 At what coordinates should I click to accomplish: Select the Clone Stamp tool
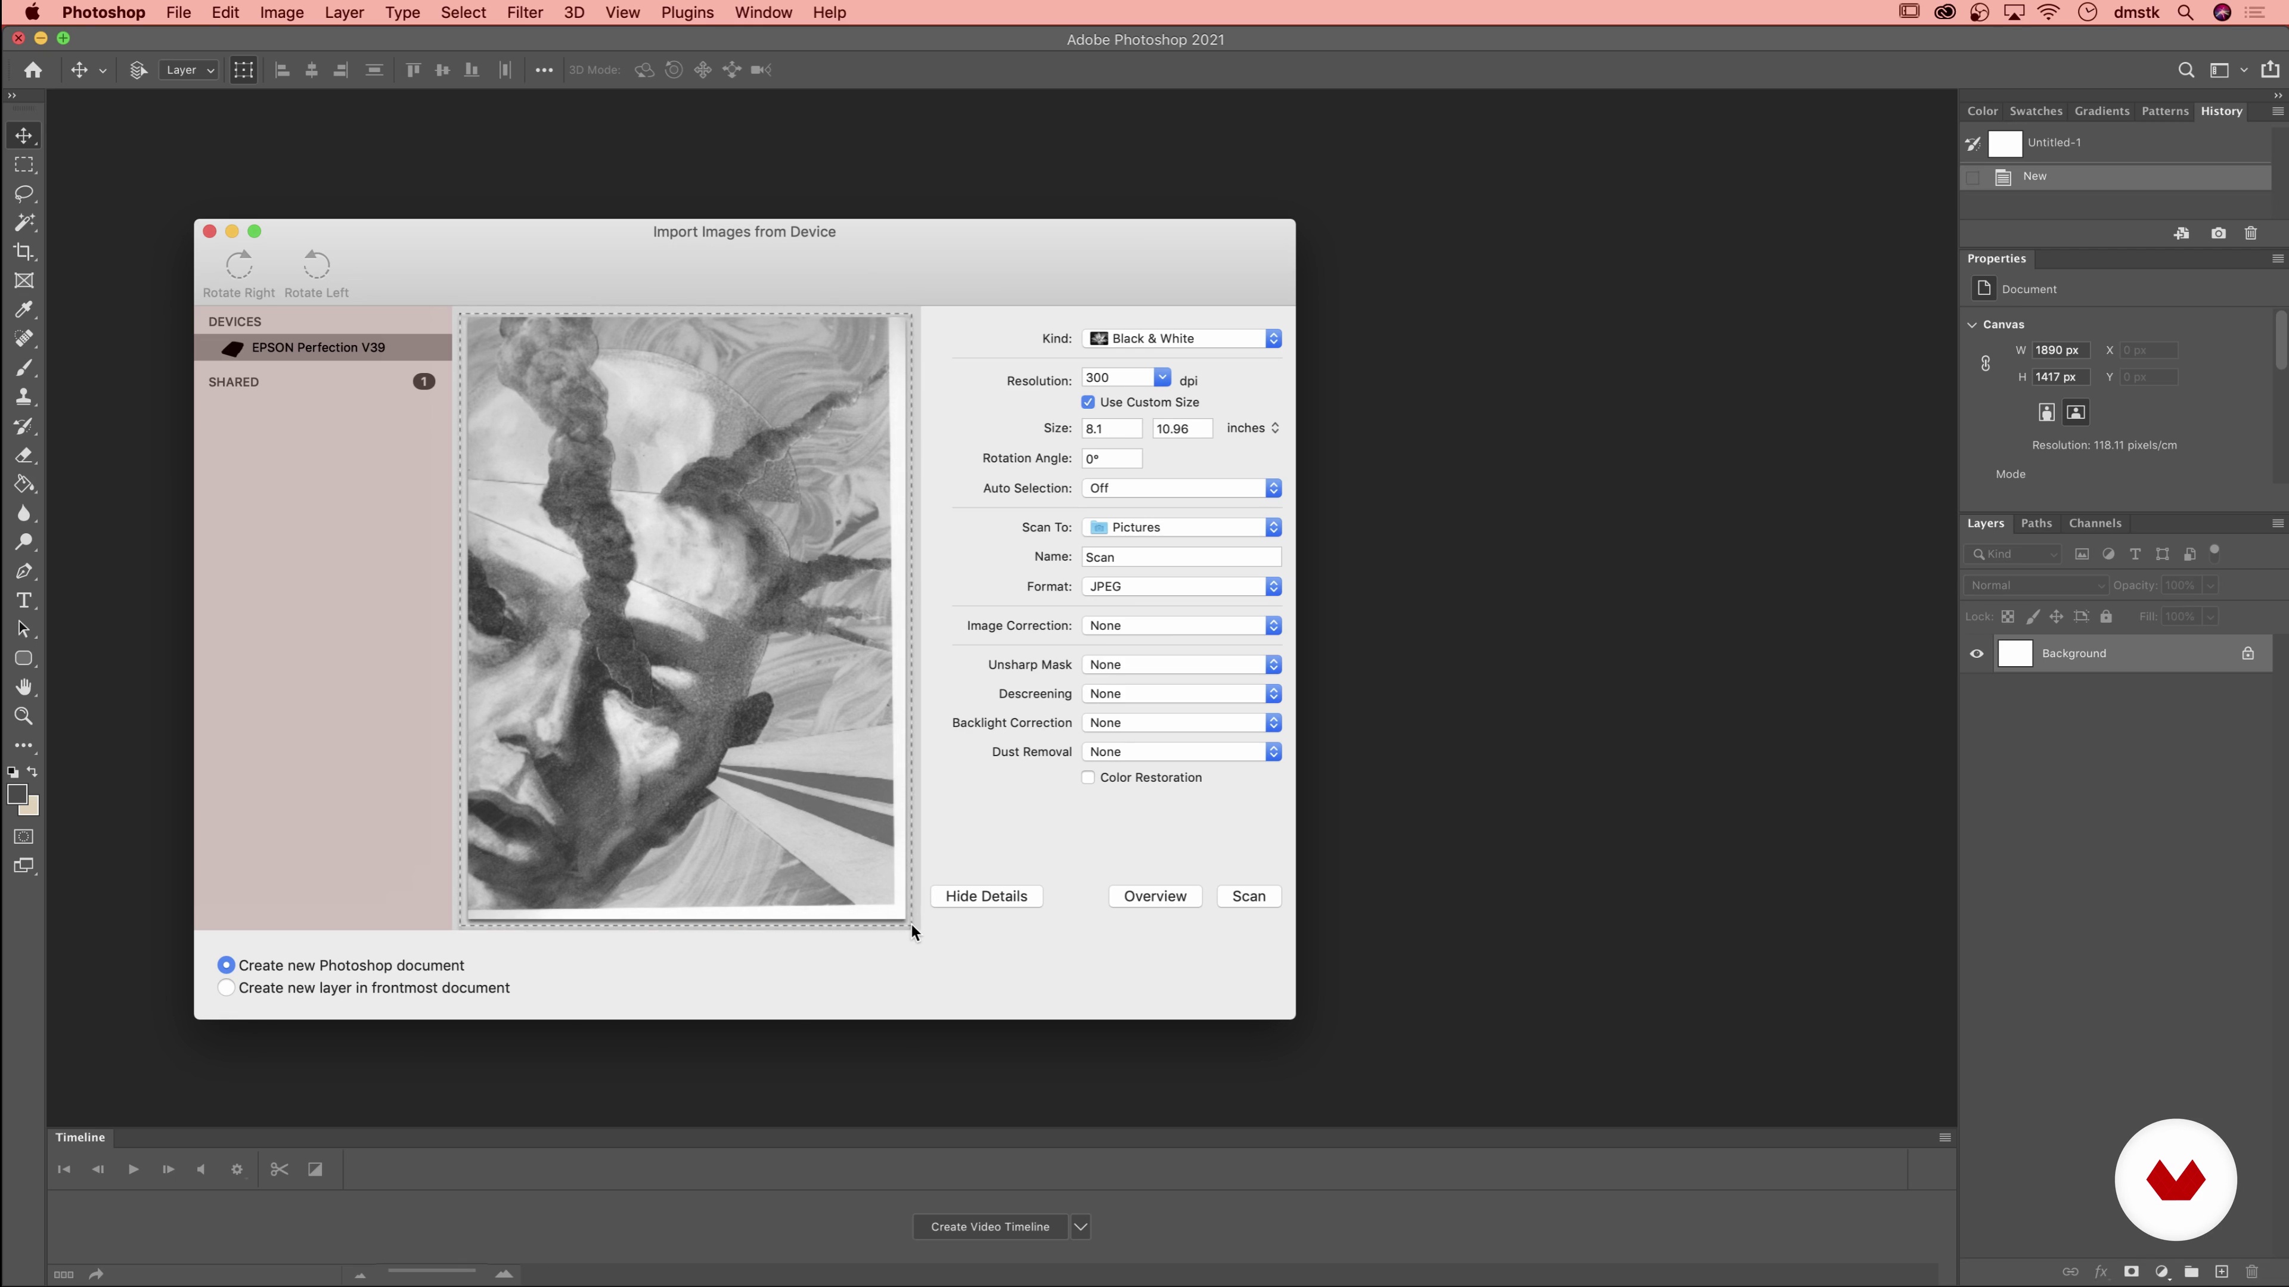(24, 397)
